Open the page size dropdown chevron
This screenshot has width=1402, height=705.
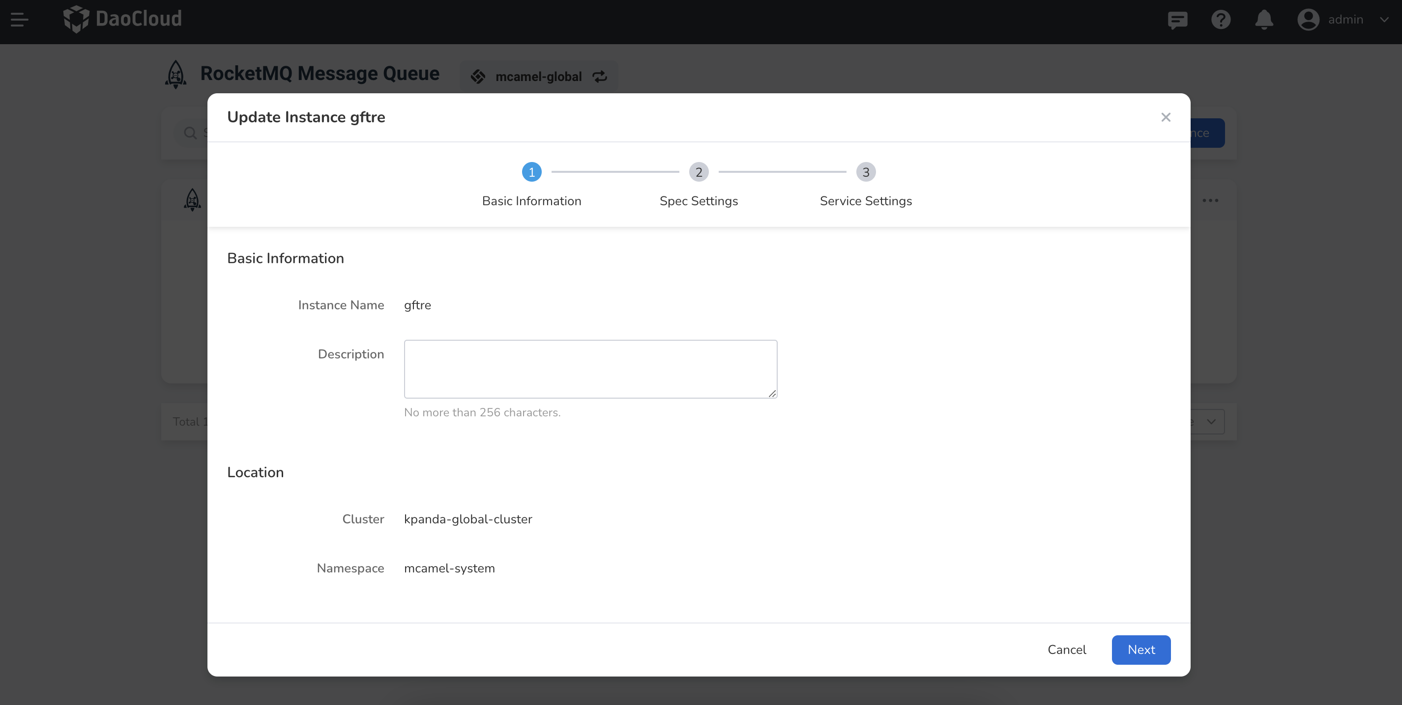[1211, 422]
